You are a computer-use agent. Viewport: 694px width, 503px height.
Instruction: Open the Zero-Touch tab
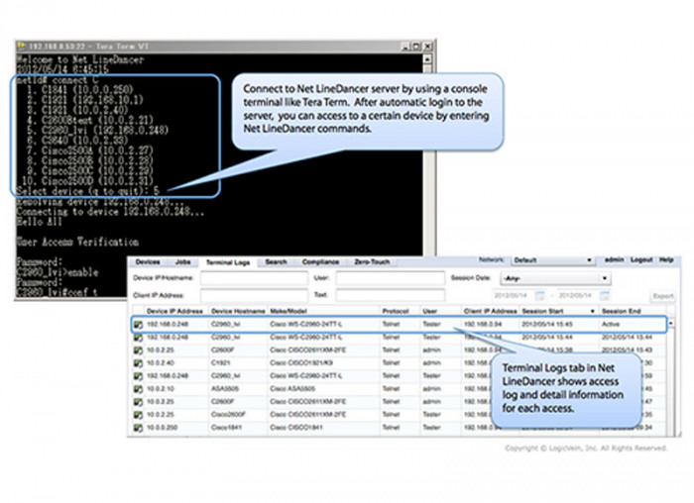click(x=372, y=262)
